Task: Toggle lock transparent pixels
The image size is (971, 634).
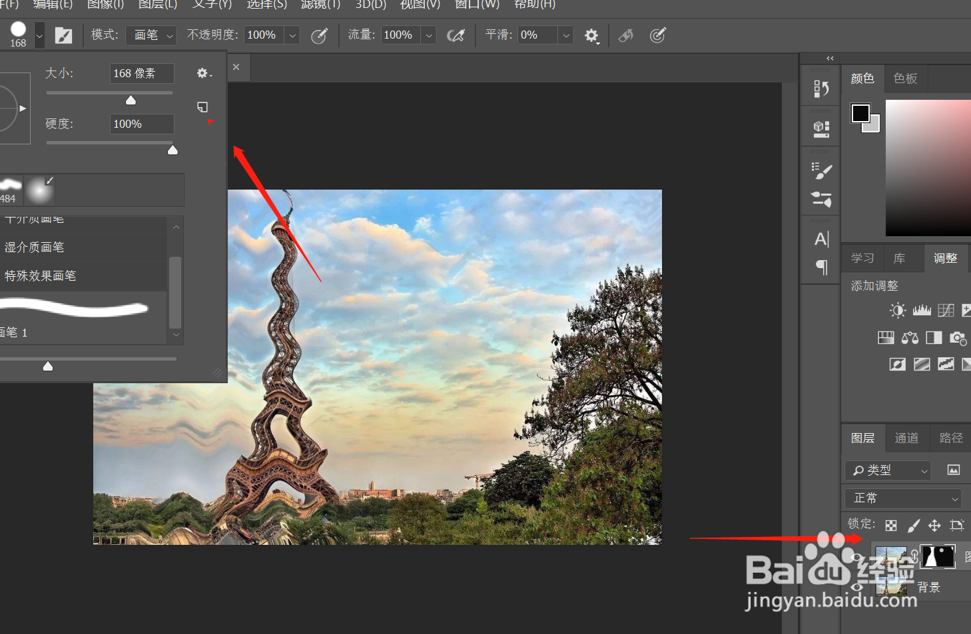Action: coord(891,526)
